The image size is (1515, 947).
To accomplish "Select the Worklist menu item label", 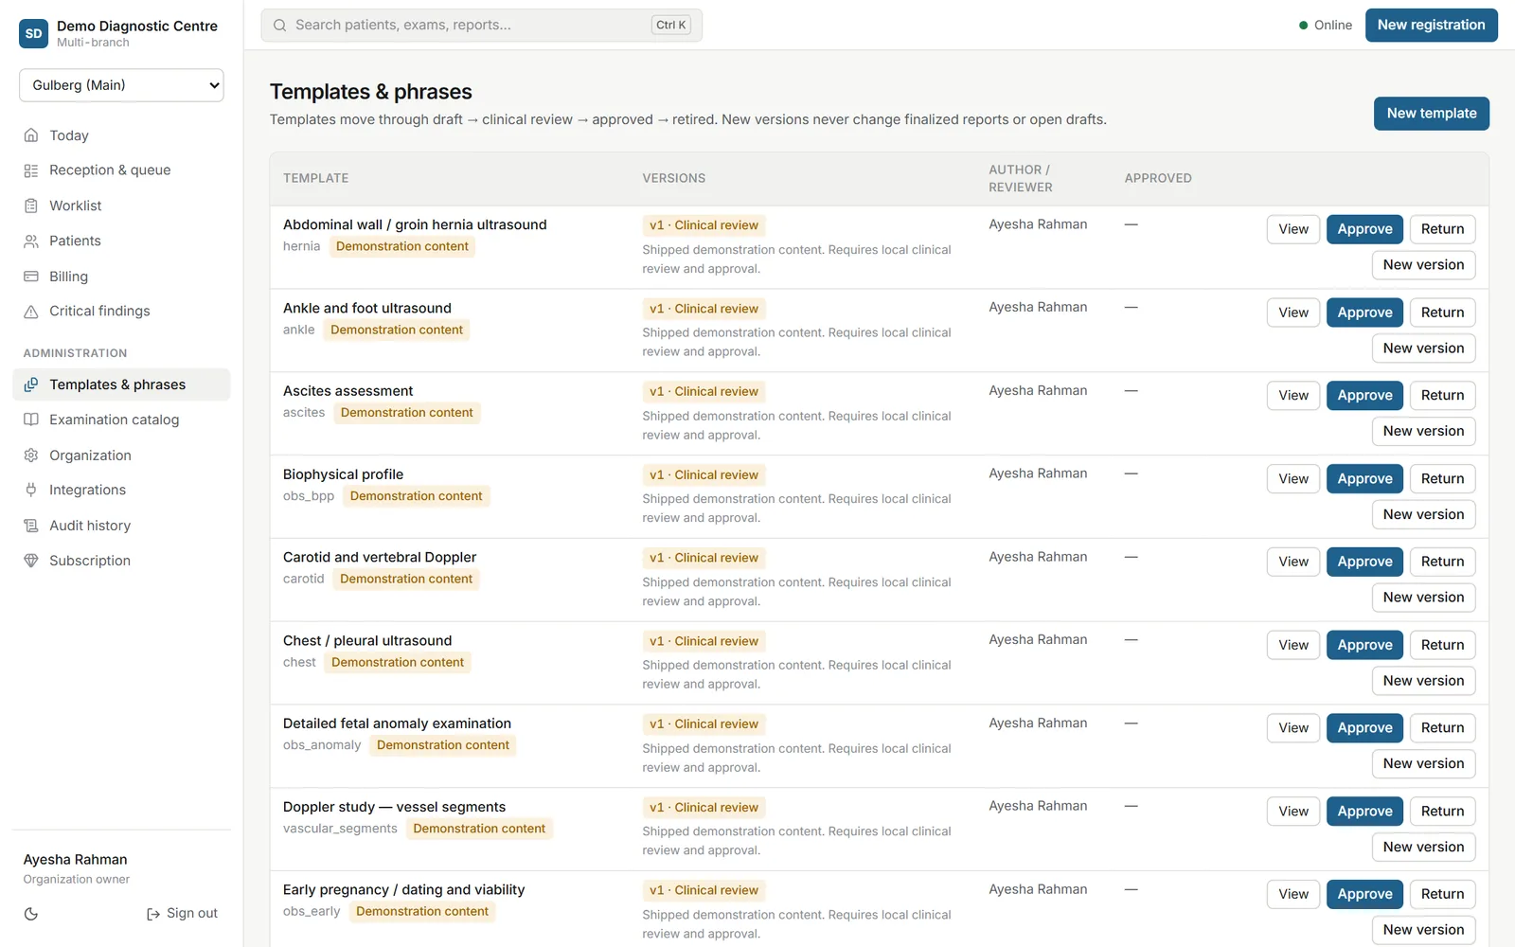I will (x=76, y=205).
